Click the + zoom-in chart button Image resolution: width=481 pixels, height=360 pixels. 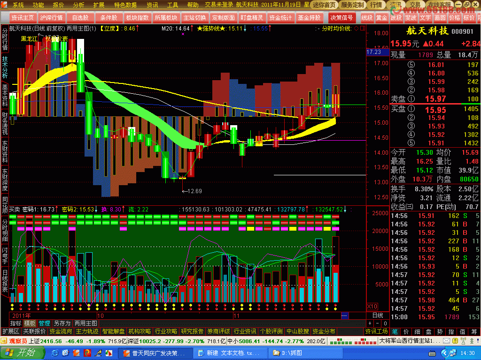pos(370,323)
